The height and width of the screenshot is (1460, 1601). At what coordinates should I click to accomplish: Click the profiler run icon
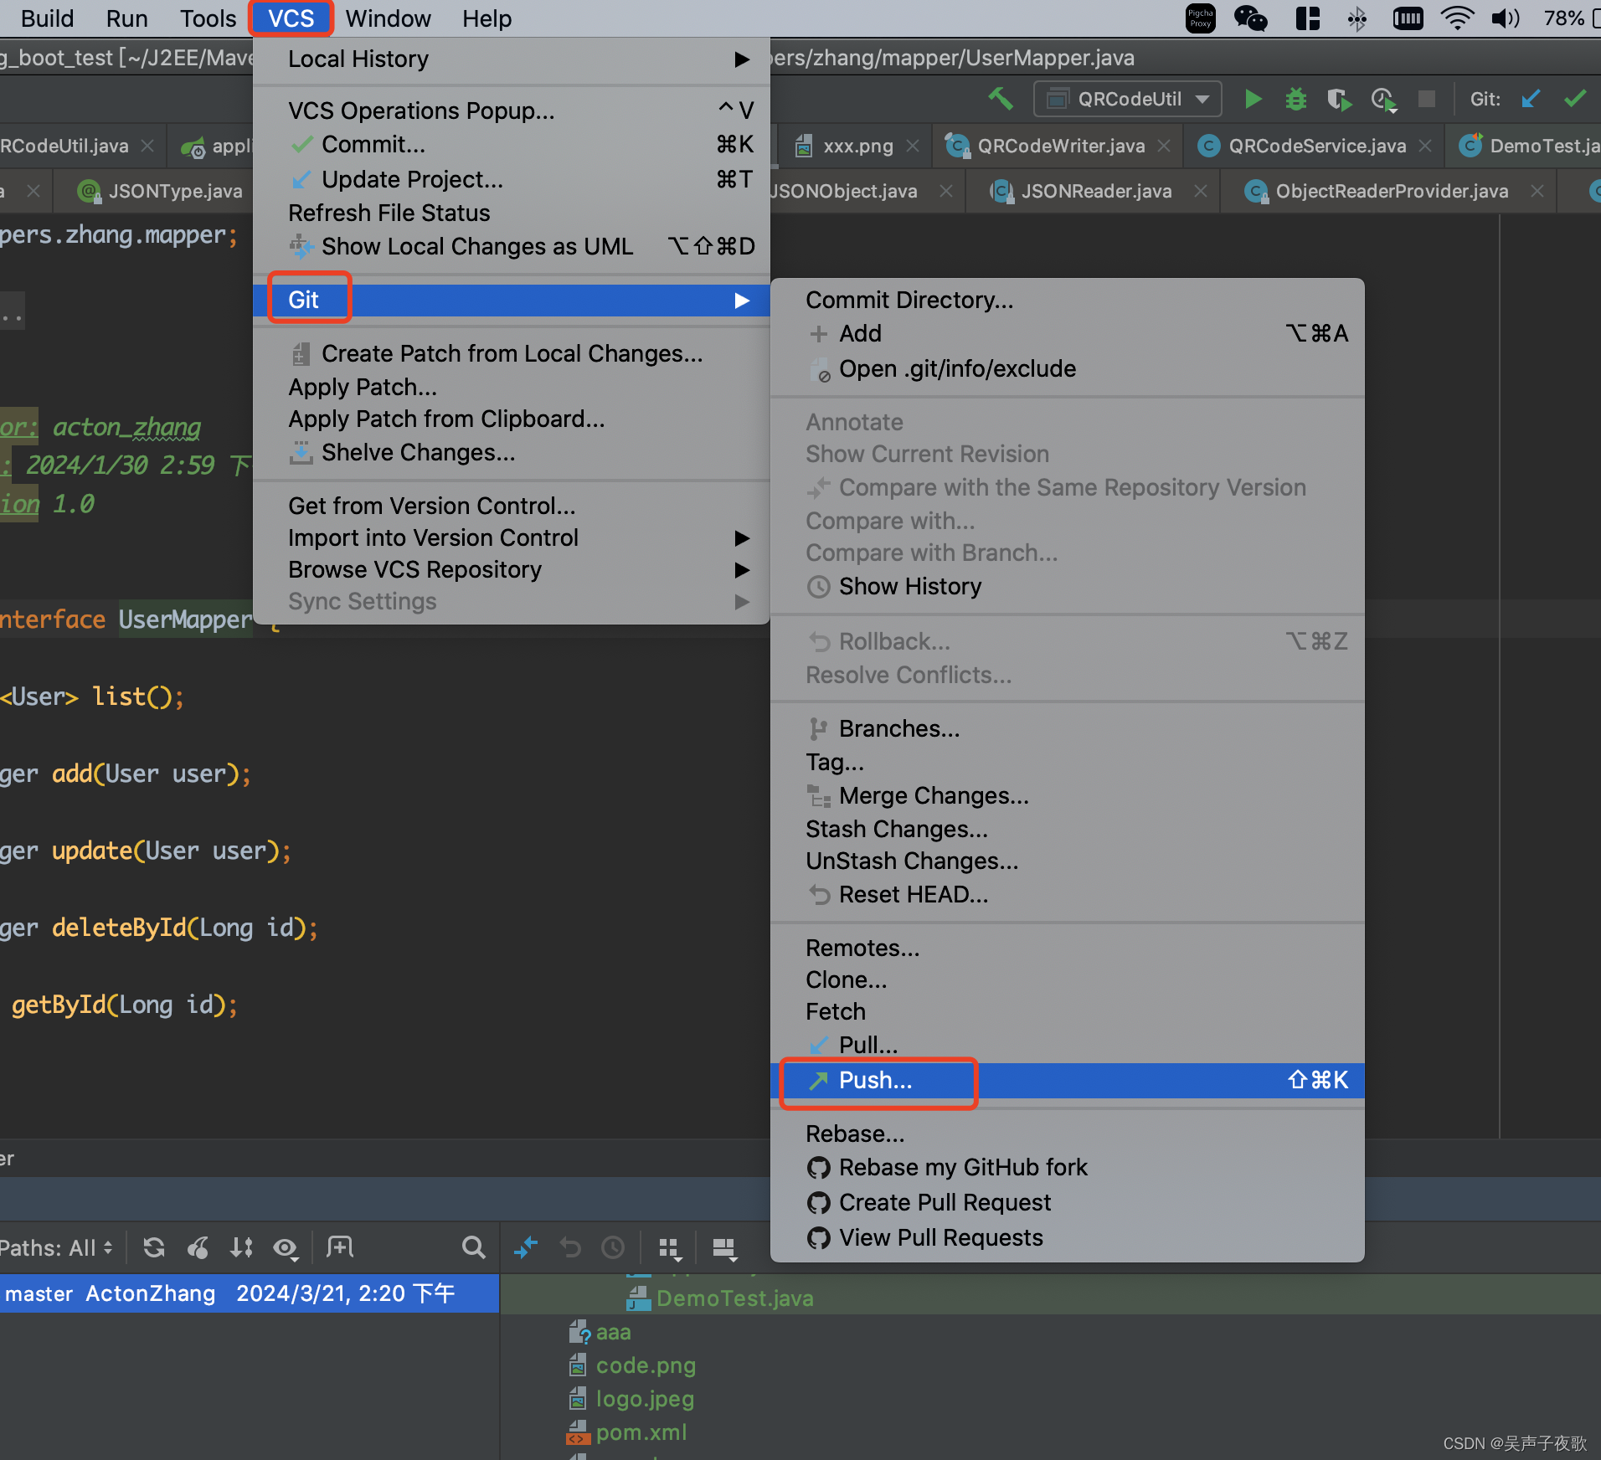pyautogui.click(x=1383, y=100)
